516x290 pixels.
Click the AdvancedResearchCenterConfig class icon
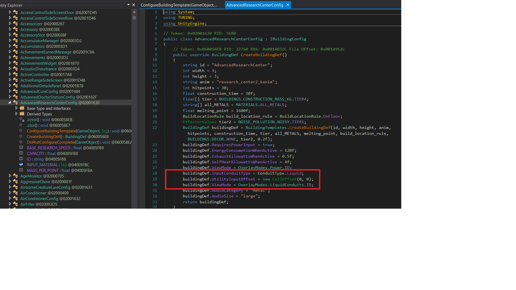pyautogui.click(x=16, y=103)
